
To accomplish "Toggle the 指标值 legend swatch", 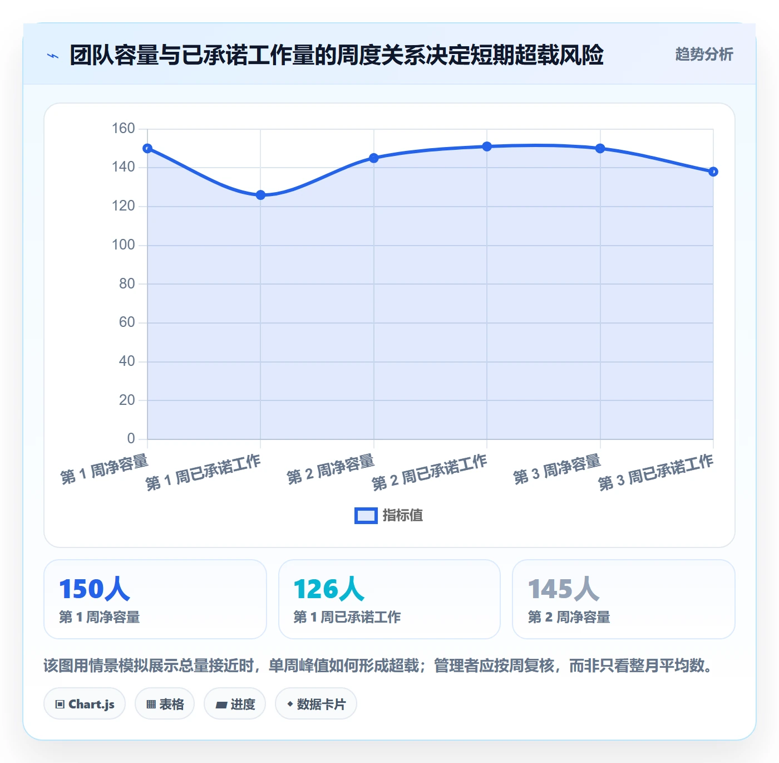I will [366, 516].
